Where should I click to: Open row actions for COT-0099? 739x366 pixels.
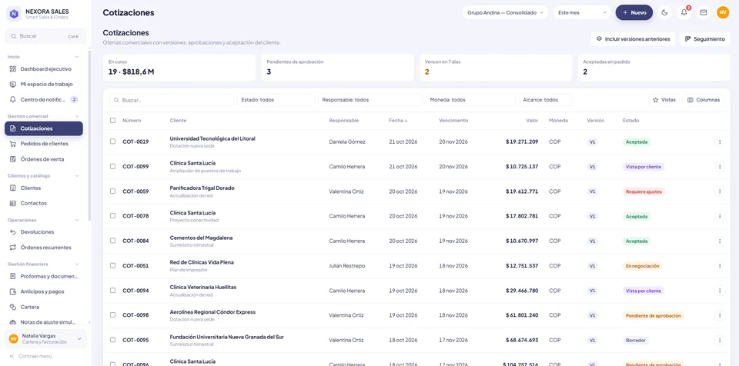pyautogui.click(x=719, y=167)
